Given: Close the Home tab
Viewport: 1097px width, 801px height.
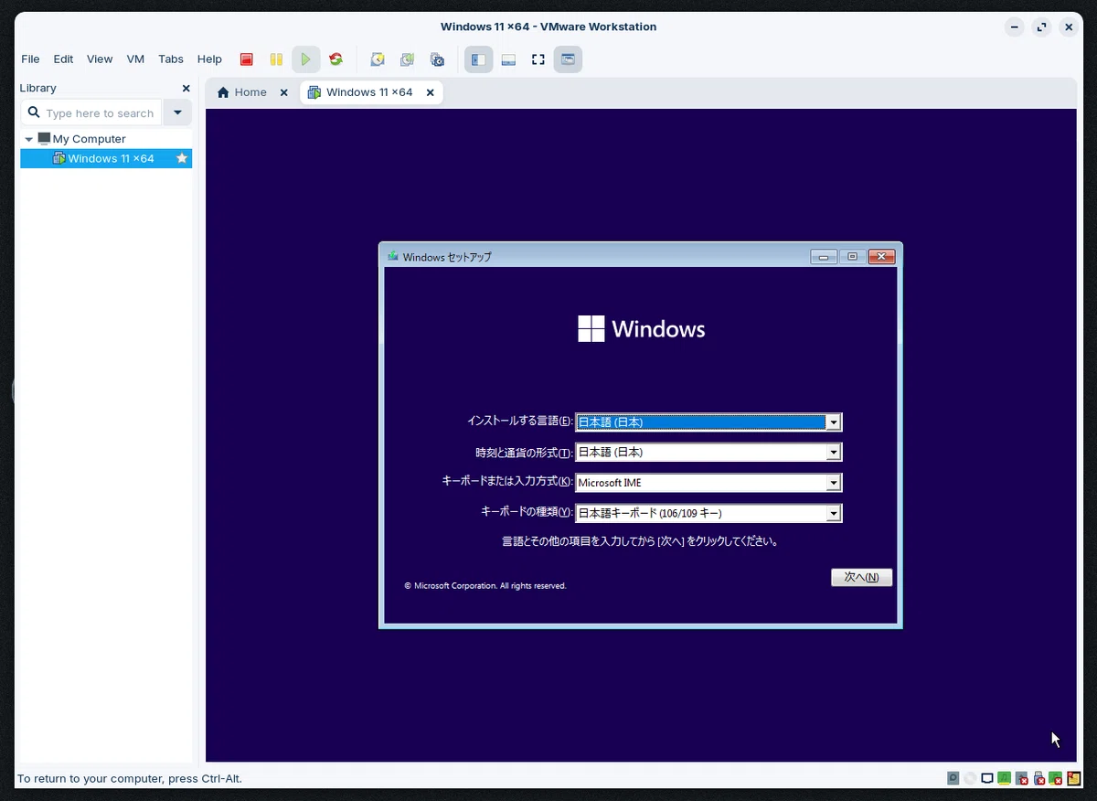Looking at the screenshot, I should point(283,92).
